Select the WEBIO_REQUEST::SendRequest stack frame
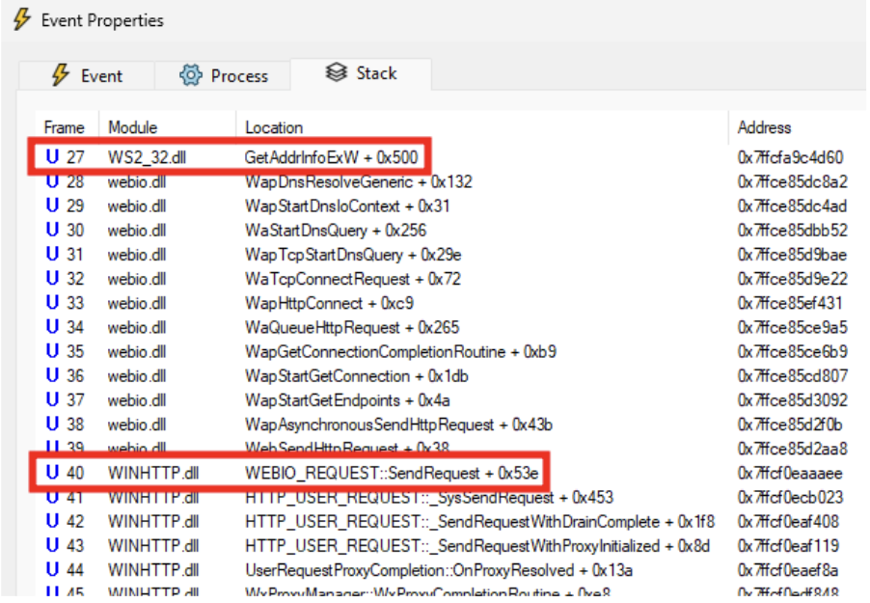Image resolution: width=870 pixels, height=603 pixels. 391,473
